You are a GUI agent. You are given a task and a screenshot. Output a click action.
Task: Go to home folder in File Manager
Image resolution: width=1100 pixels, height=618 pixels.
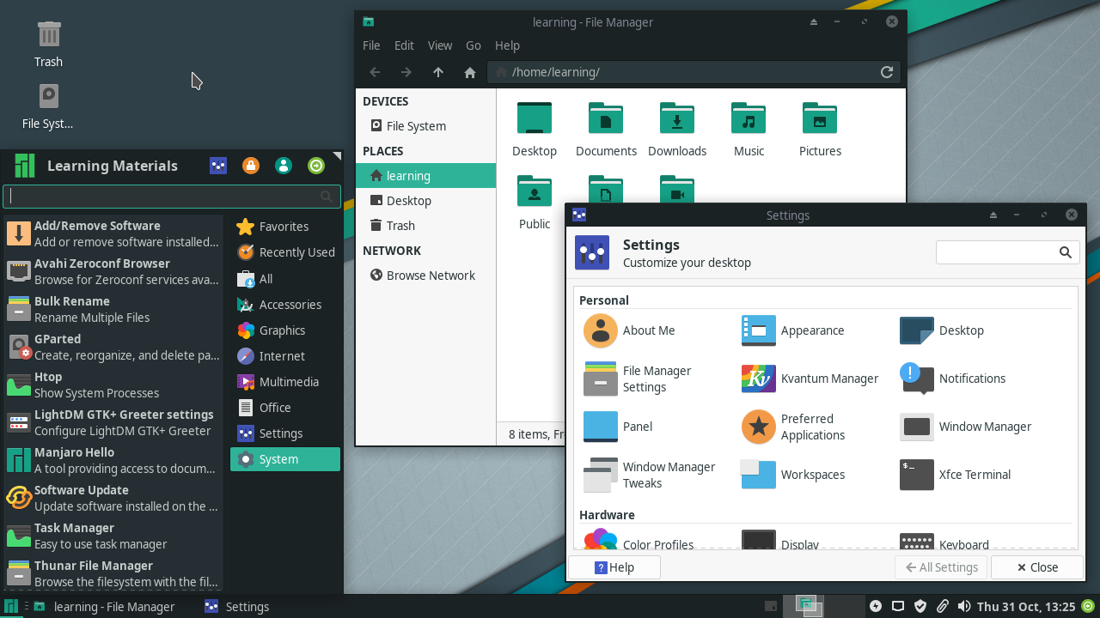coord(470,72)
